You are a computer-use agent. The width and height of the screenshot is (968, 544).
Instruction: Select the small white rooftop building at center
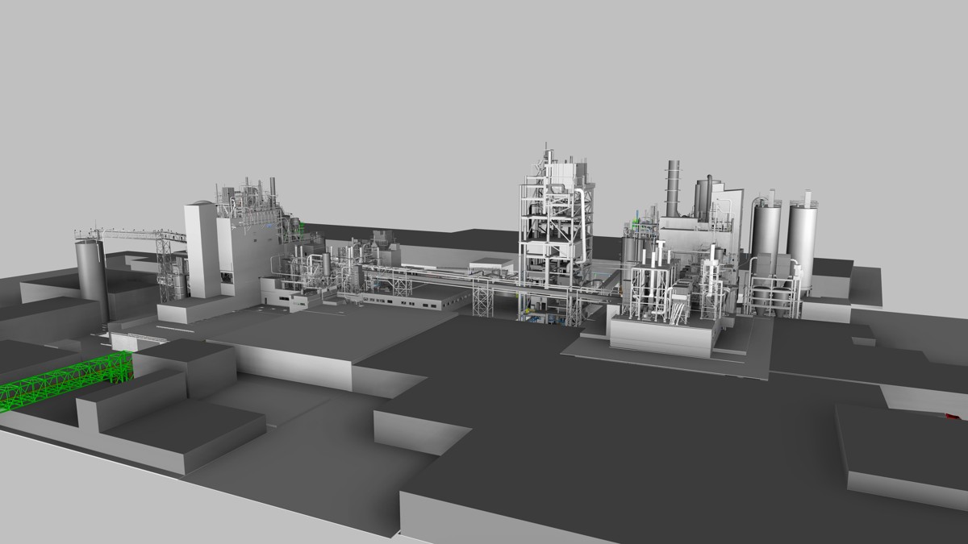[x=492, y=264]
